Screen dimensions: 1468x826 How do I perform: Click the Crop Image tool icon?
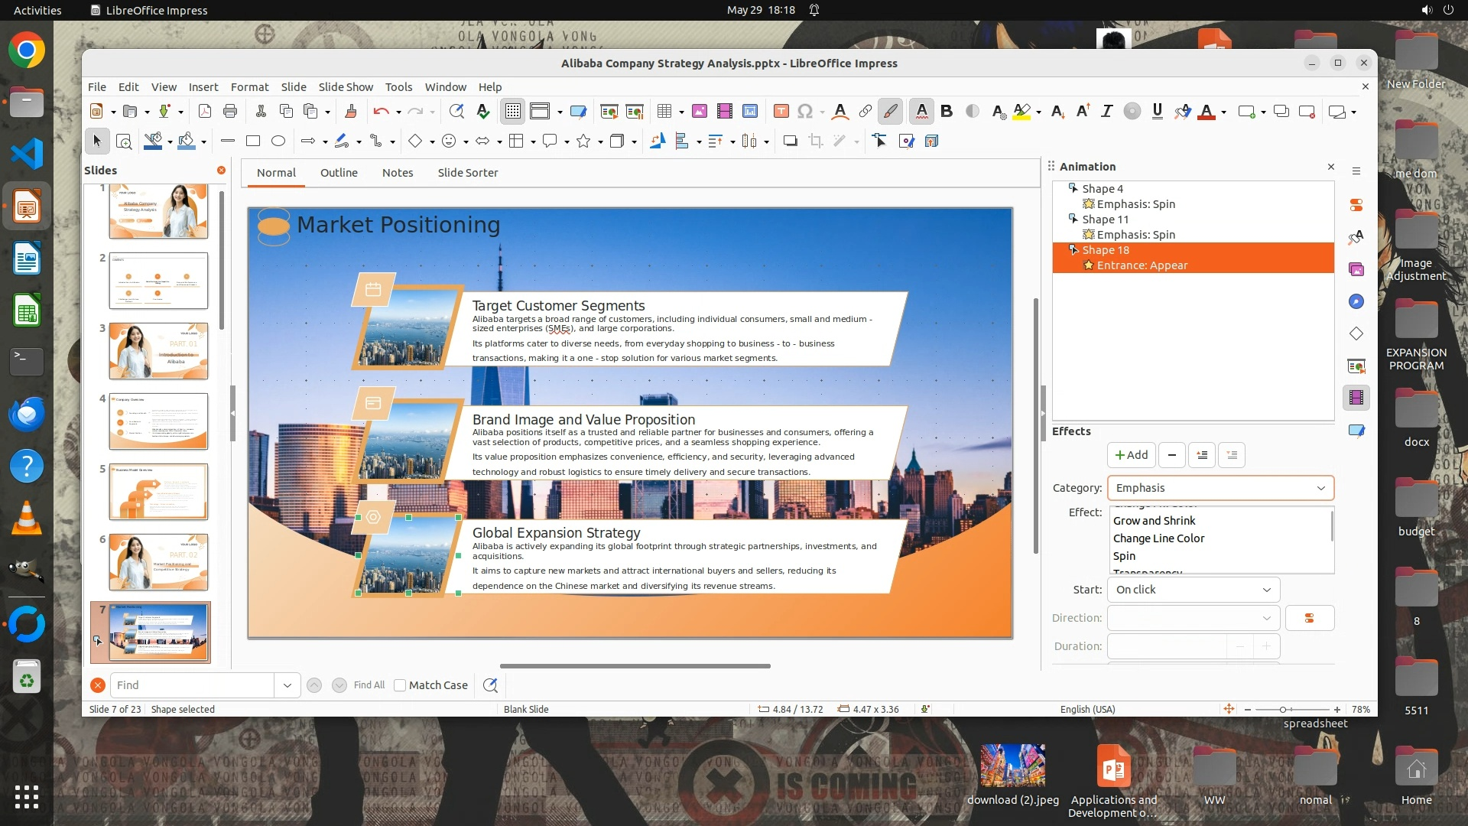[x=816, y=141]
